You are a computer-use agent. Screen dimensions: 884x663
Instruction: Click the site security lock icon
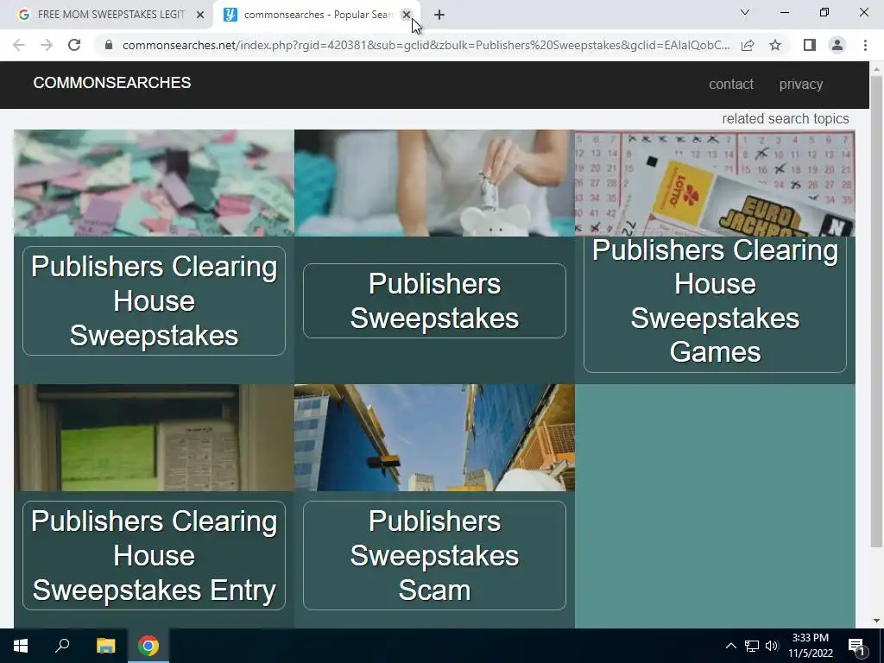click(x=109, y=45)
